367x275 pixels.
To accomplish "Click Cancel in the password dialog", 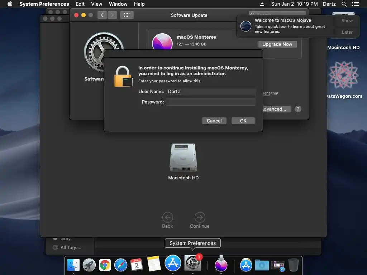I will pos(214,121).
